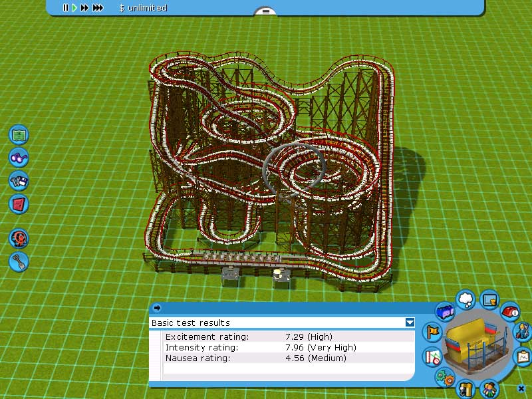Image resolution: width=532 pixels, height=399 pixels.
Task: Set game speed to triple fast-forward
Action: pyautogui.click(x=98, y=8)
